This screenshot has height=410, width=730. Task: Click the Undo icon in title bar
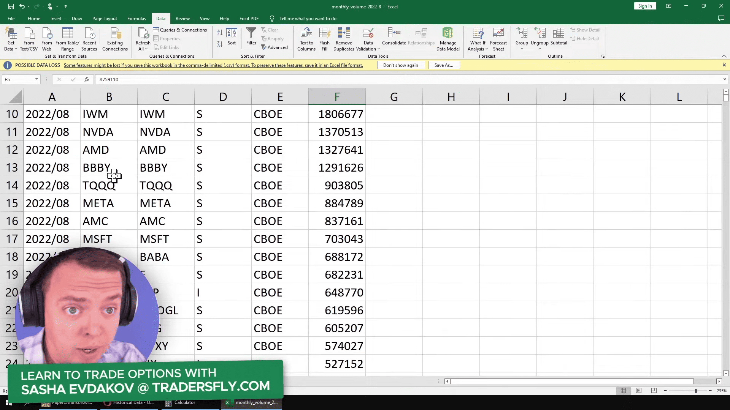tap(22, 6)
